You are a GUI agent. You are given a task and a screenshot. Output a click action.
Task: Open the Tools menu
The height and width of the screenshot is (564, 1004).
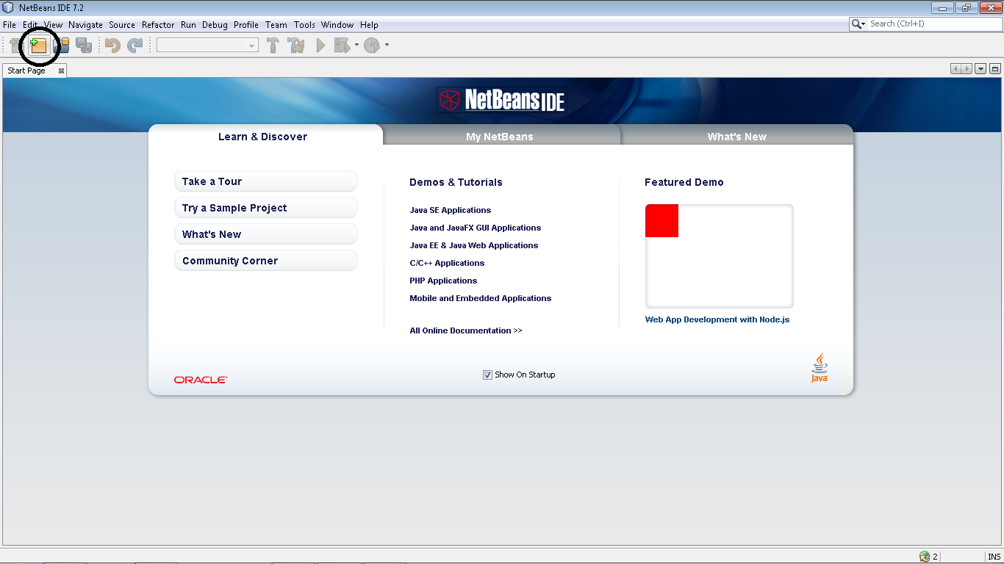(x=304, y=25)
